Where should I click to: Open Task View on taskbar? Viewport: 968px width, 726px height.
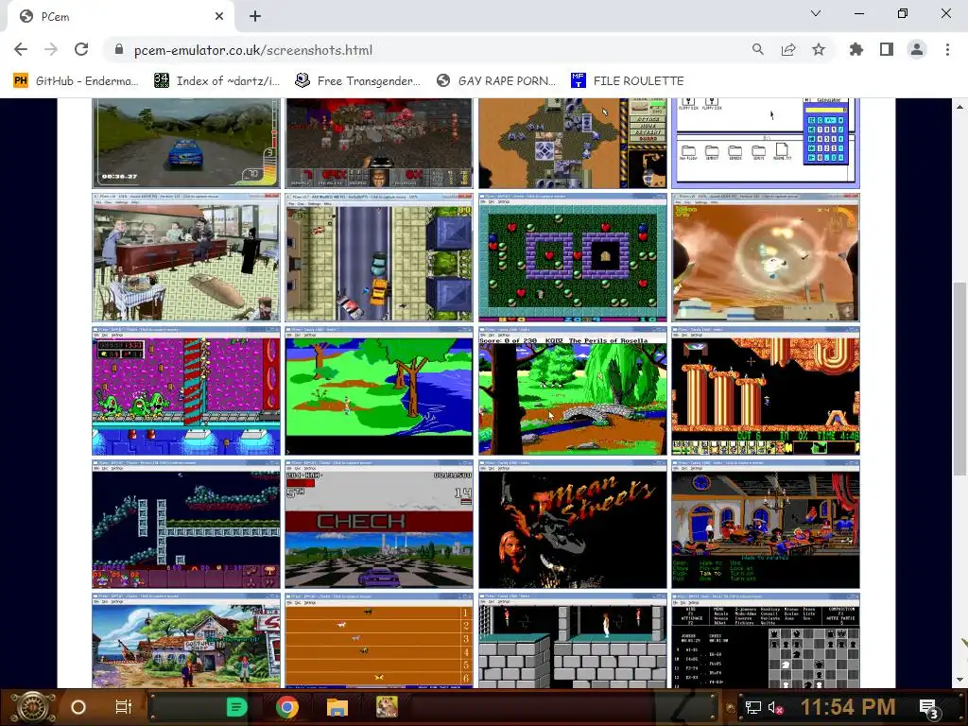pos(124,707)
